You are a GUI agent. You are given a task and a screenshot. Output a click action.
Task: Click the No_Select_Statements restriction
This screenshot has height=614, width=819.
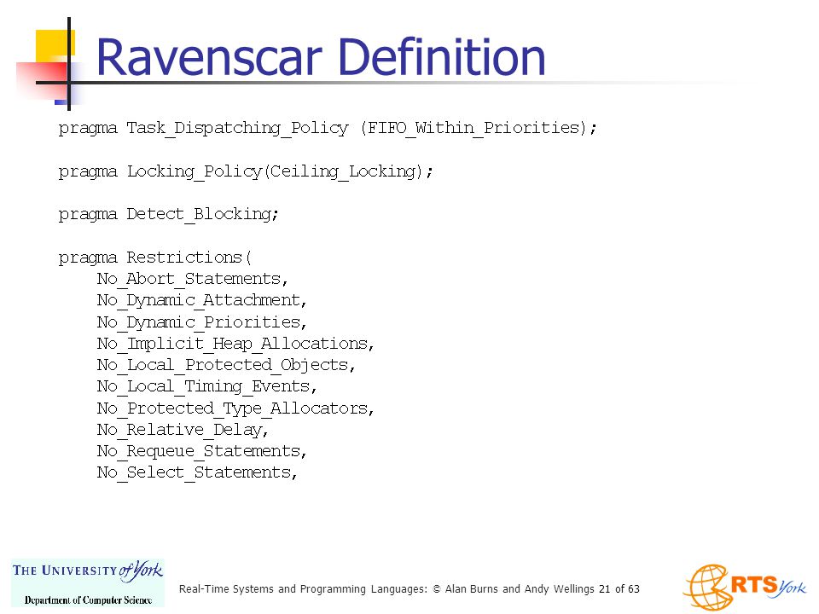point(197,472)
